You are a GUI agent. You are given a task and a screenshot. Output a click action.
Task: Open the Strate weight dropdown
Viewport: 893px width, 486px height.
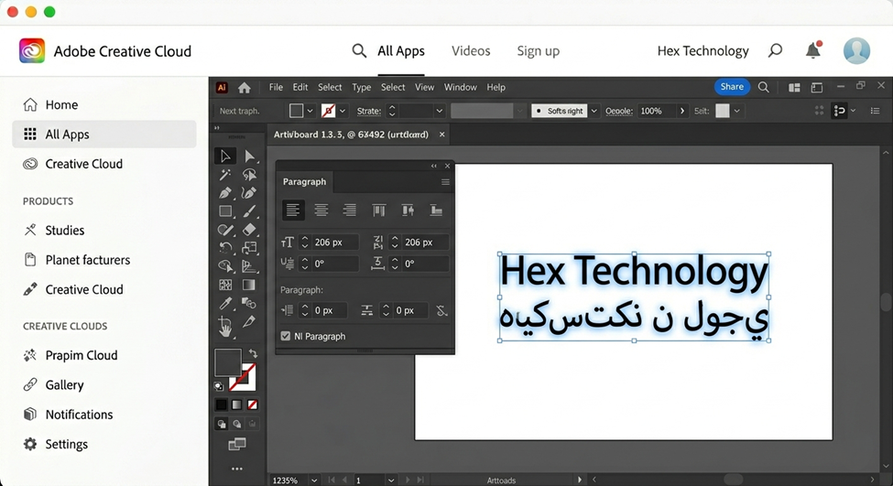tap(439, 111)
